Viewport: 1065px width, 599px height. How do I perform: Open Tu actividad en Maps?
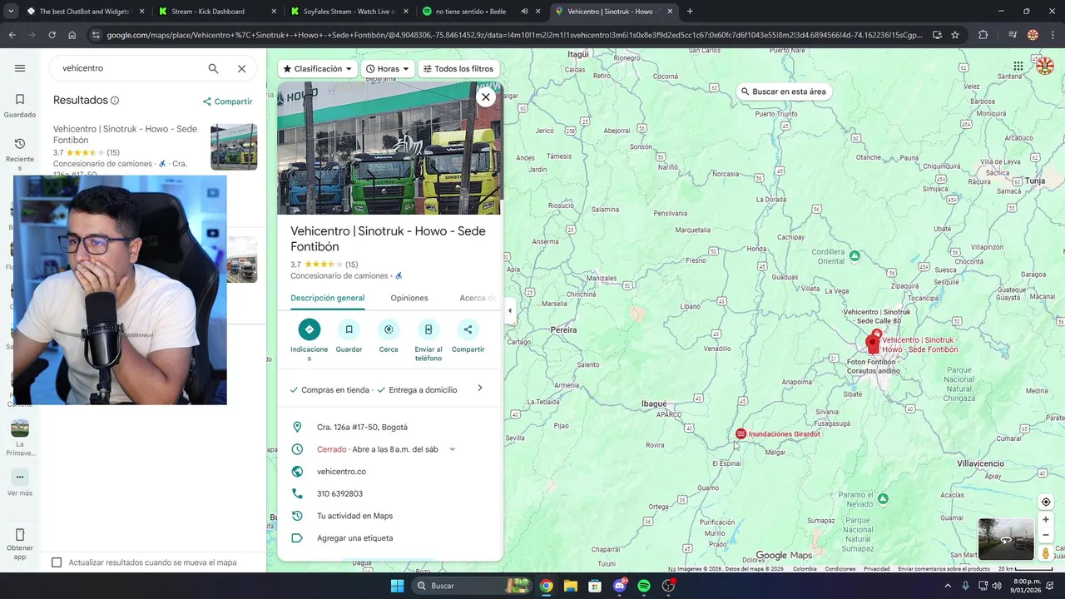click(x=354, y=516)
